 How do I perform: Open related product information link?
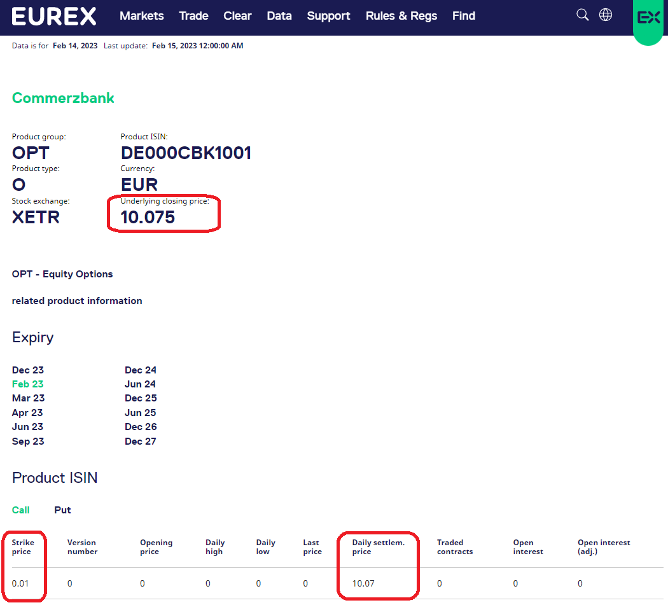tap(77, 301)
